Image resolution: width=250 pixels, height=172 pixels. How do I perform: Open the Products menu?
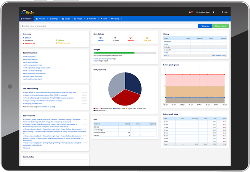(x=41, y=18)
